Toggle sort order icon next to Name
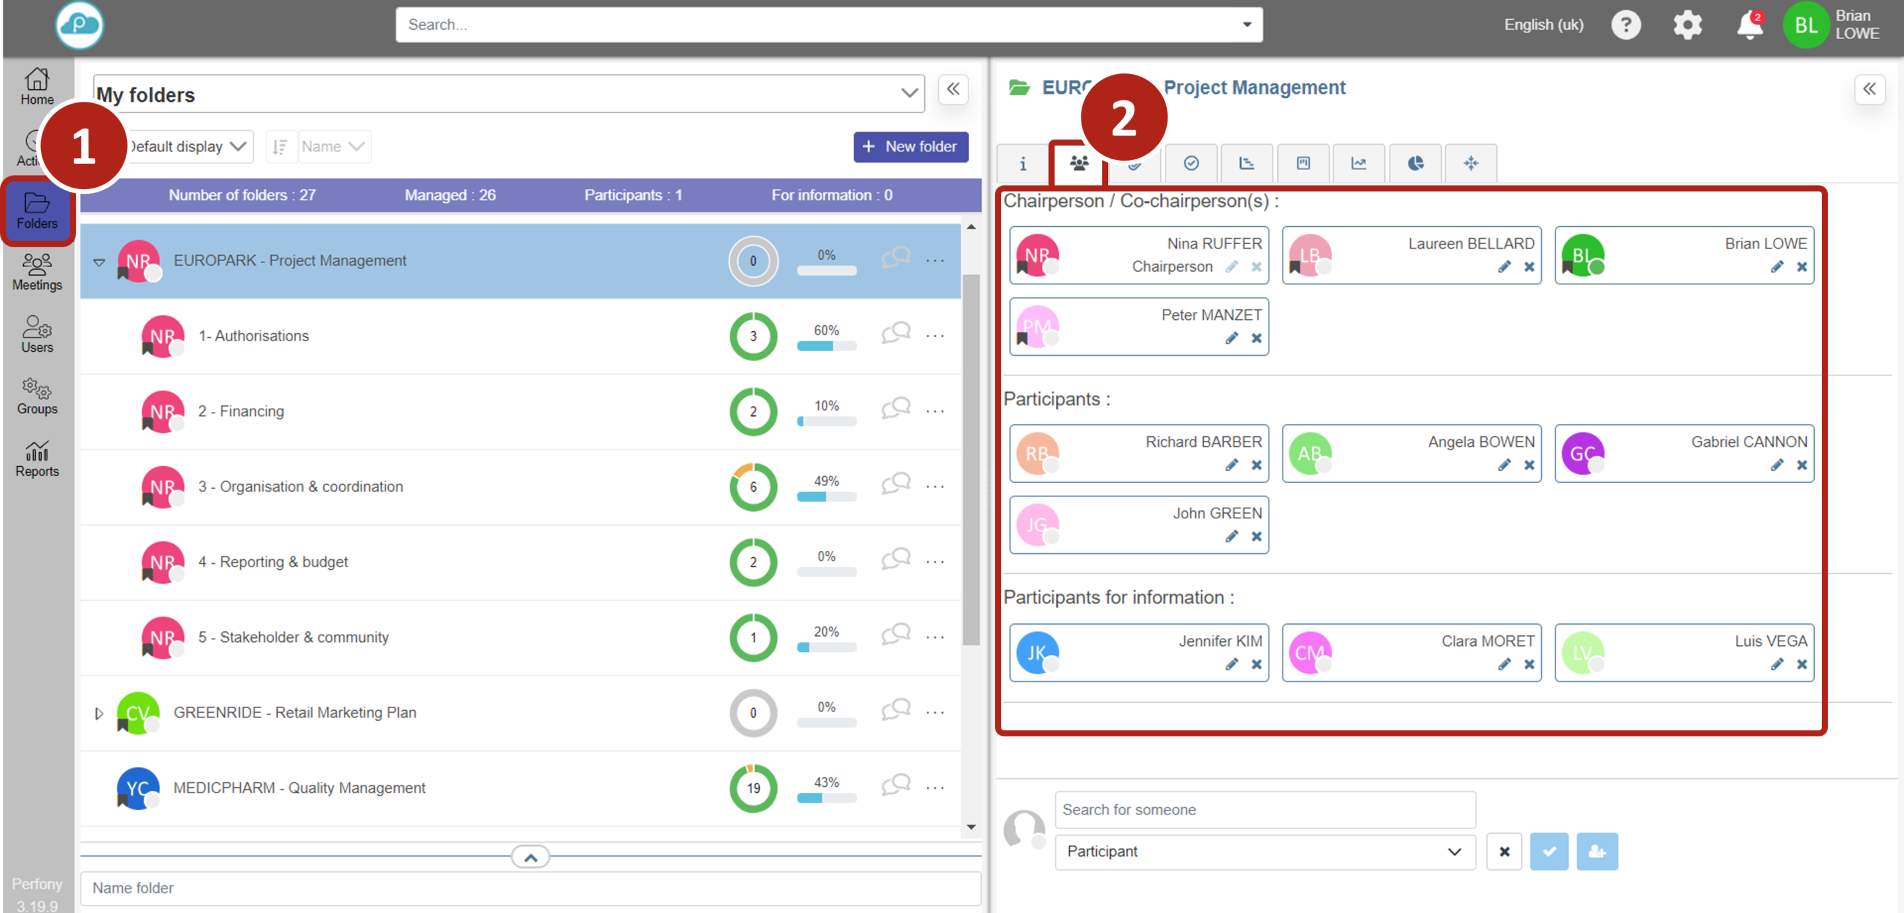The width and height of the screenshot is (1904, 913). [x=280, y=146]
